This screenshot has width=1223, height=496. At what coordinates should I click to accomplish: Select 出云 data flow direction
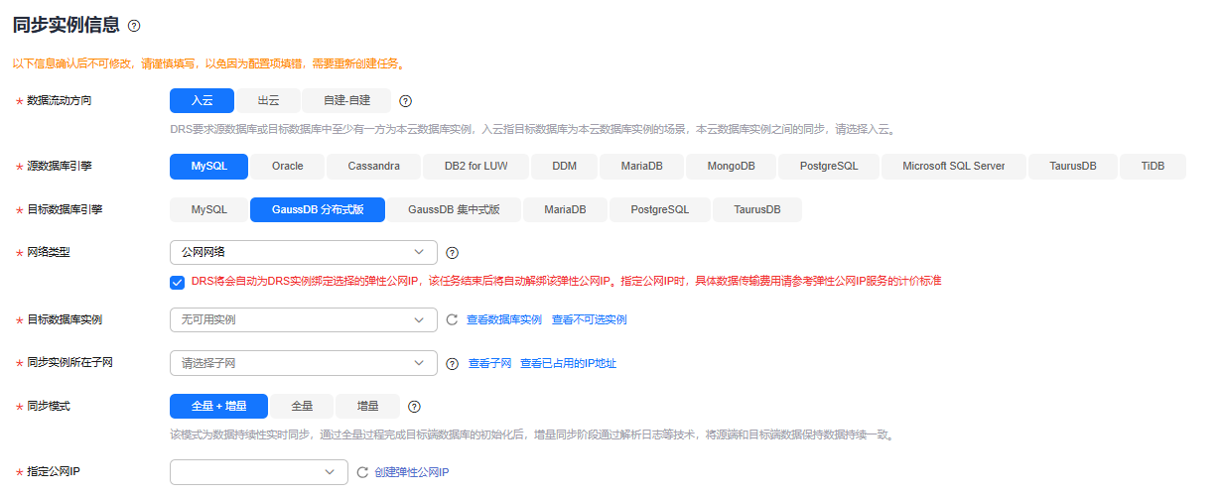click(268, 101)
